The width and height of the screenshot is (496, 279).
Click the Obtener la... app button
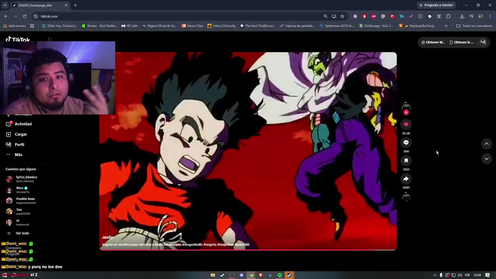(462, 42)
